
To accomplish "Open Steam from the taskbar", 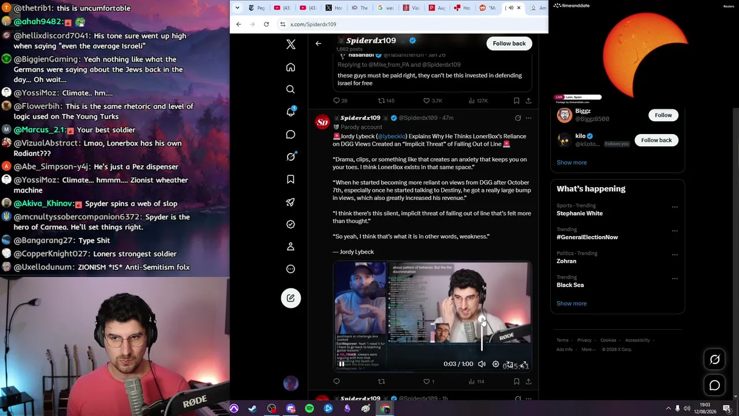I will (x=252, y=409).
